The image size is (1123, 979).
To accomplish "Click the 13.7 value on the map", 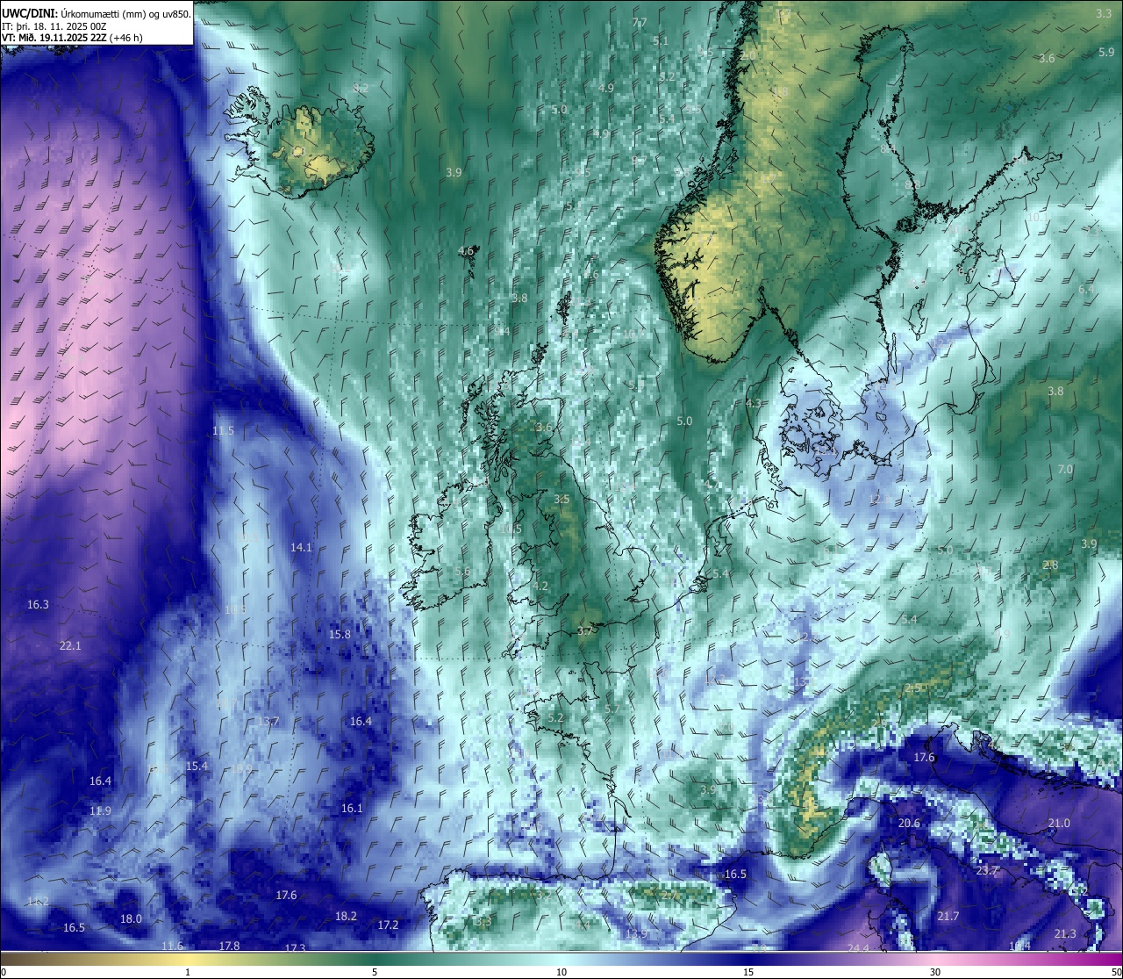I will pos(268,721).
